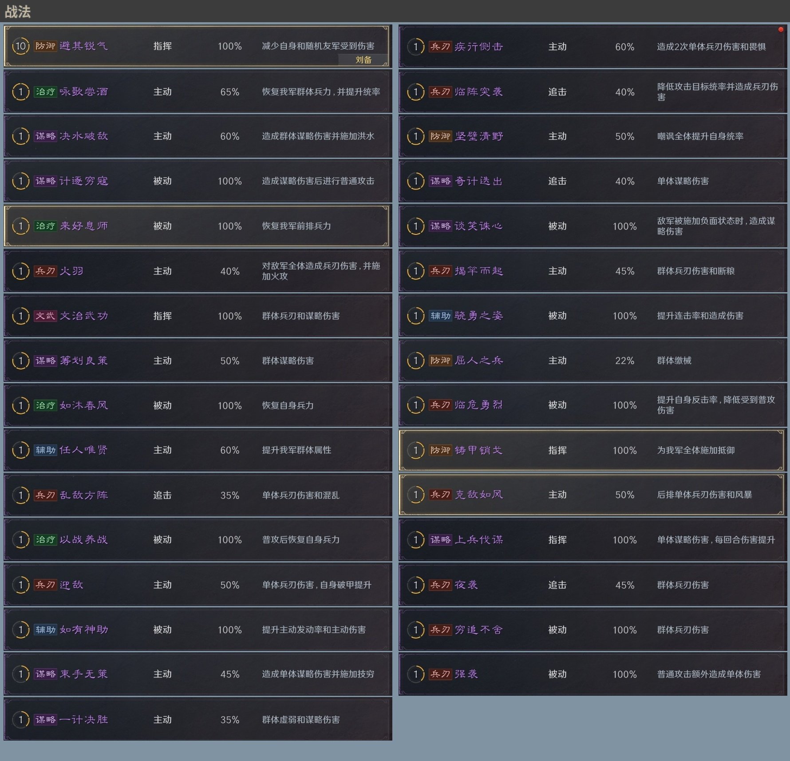Click the 防御 tag icon beside 屈人之兵
The width and height of the screenshot is (790, 761).
point(441,361)
